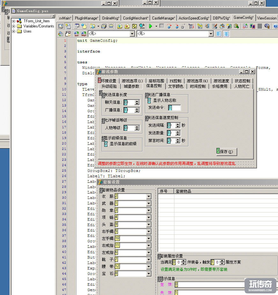Toggle the 显示信息的前缀 checkbox
Image resolution: width=278 pixels, height=295 pixels.
[106, 144]
